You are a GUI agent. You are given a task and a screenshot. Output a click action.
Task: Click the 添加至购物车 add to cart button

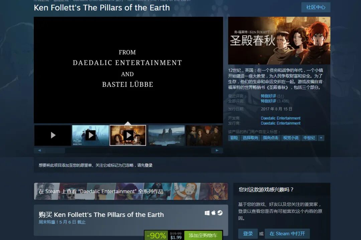point(203,235)
